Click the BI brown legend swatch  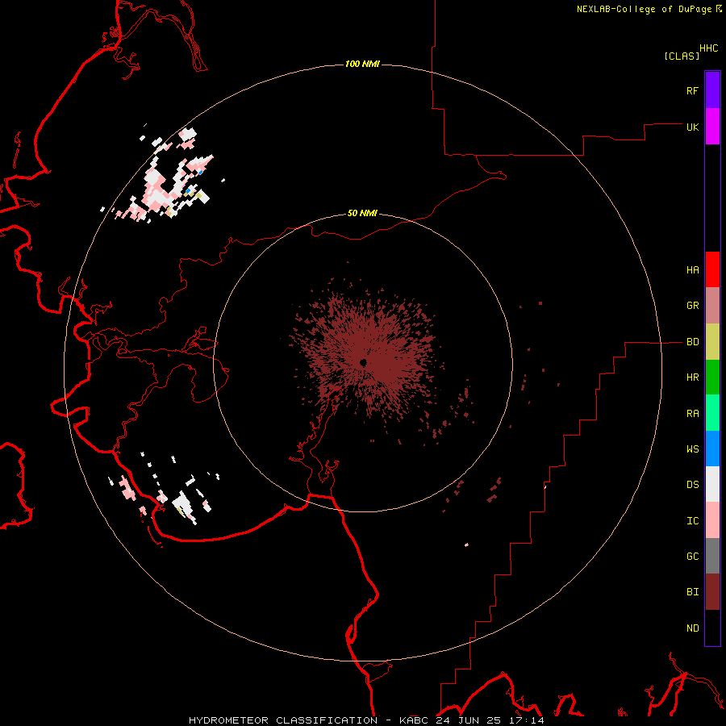pyautogui.click(x=712, y=592)
